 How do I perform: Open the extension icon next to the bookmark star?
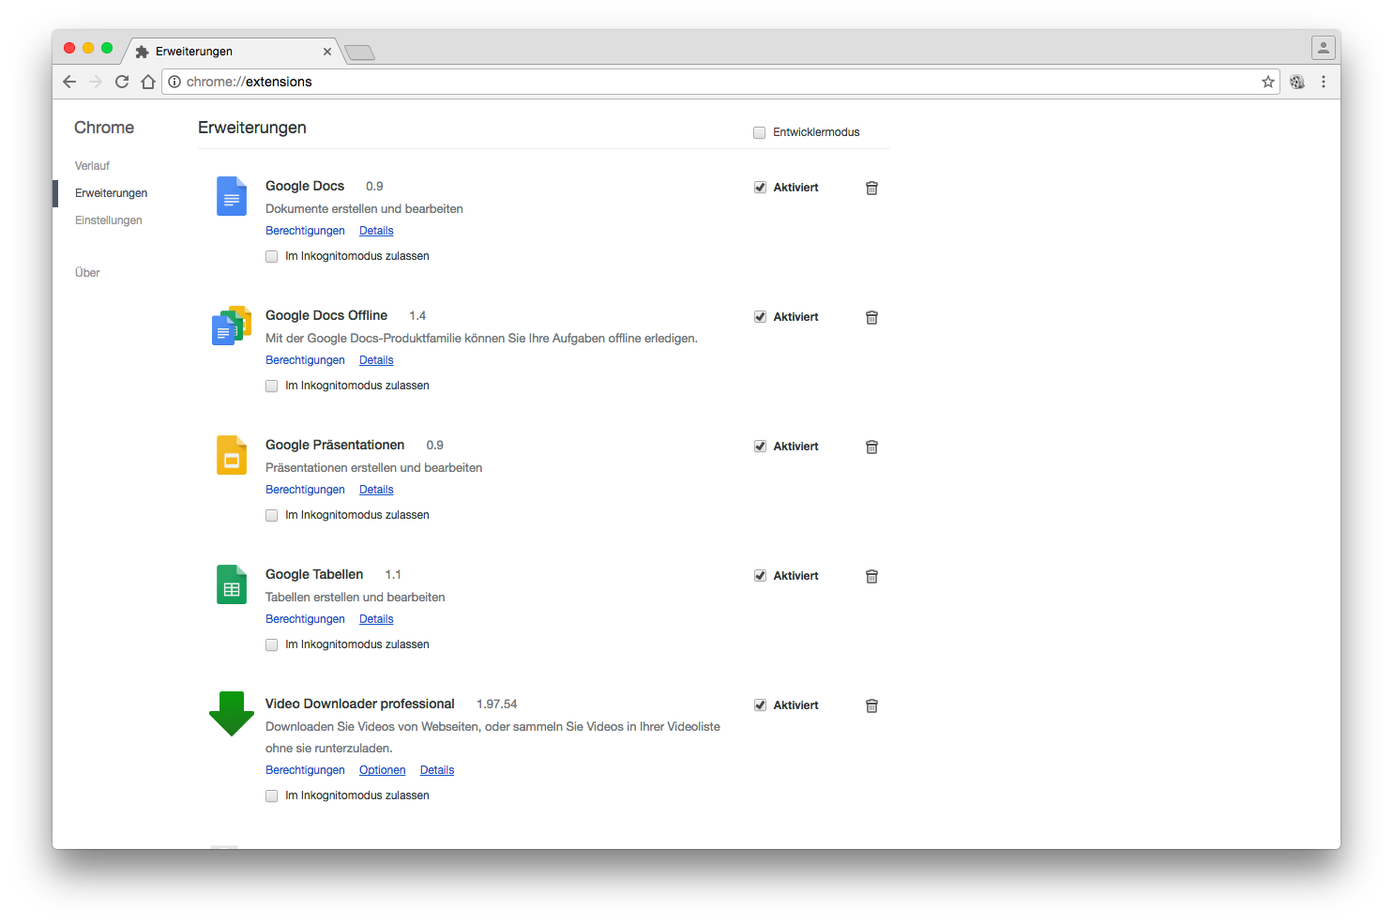coord(1297,82)
